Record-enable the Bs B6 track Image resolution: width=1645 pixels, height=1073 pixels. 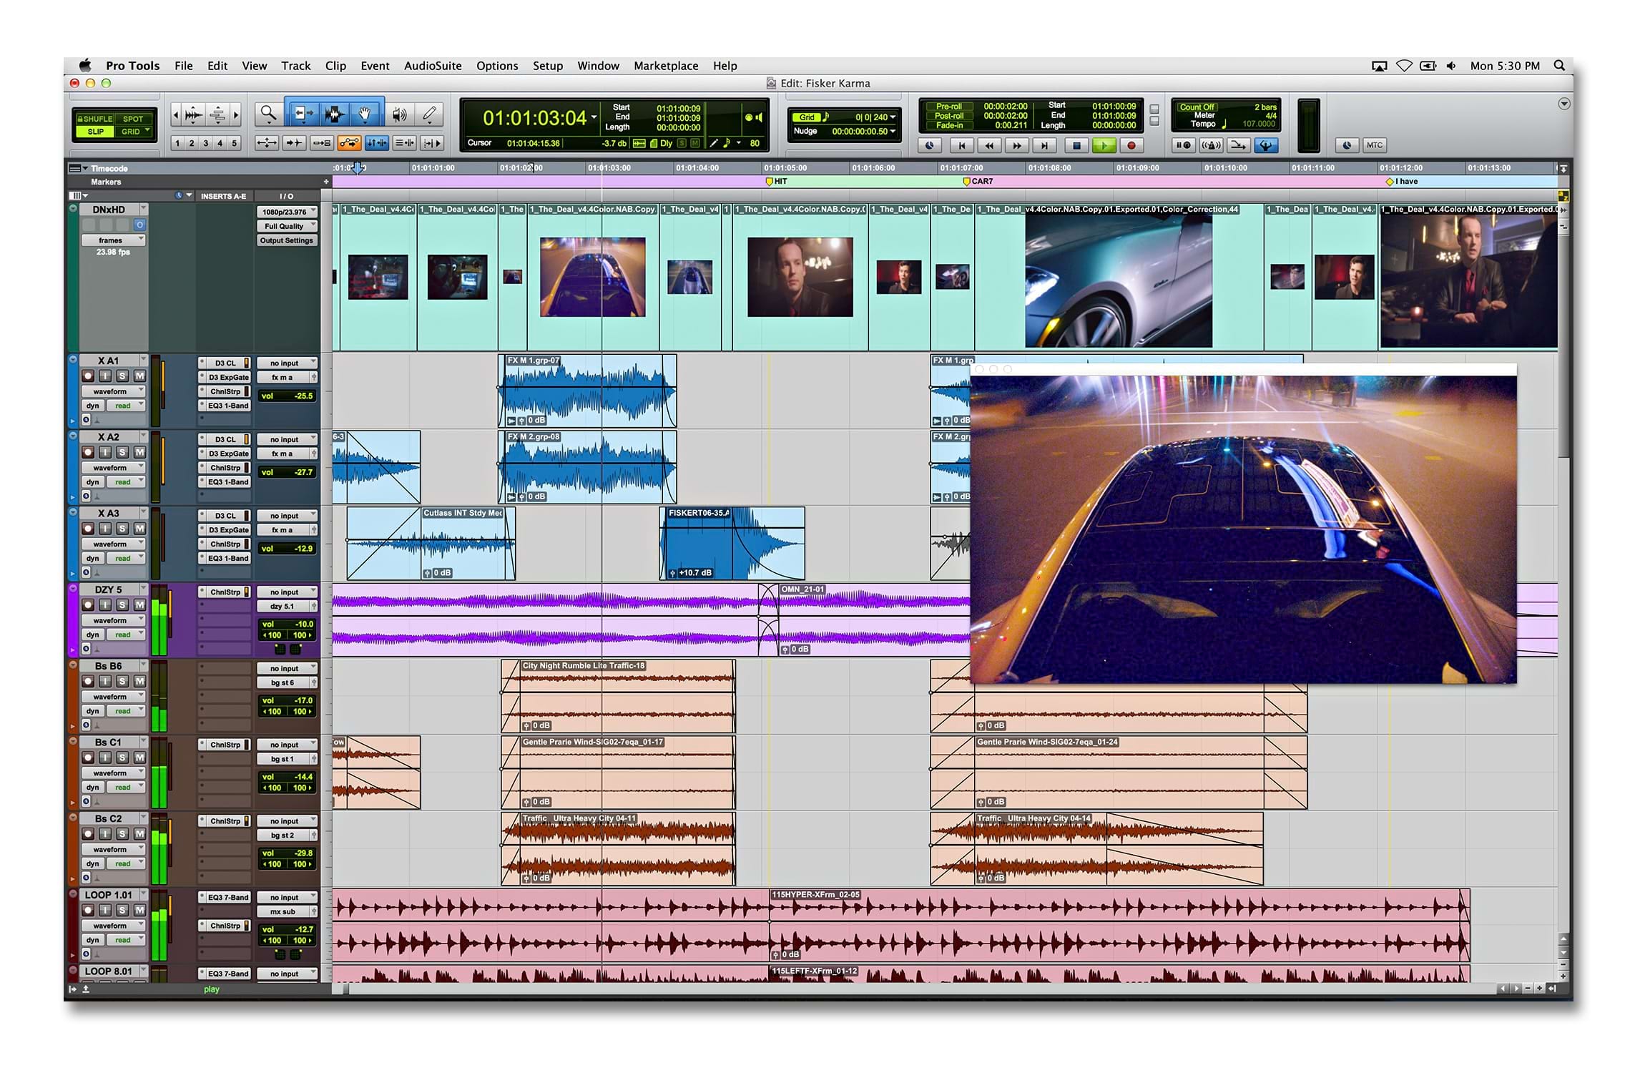(x=88, y=682)
